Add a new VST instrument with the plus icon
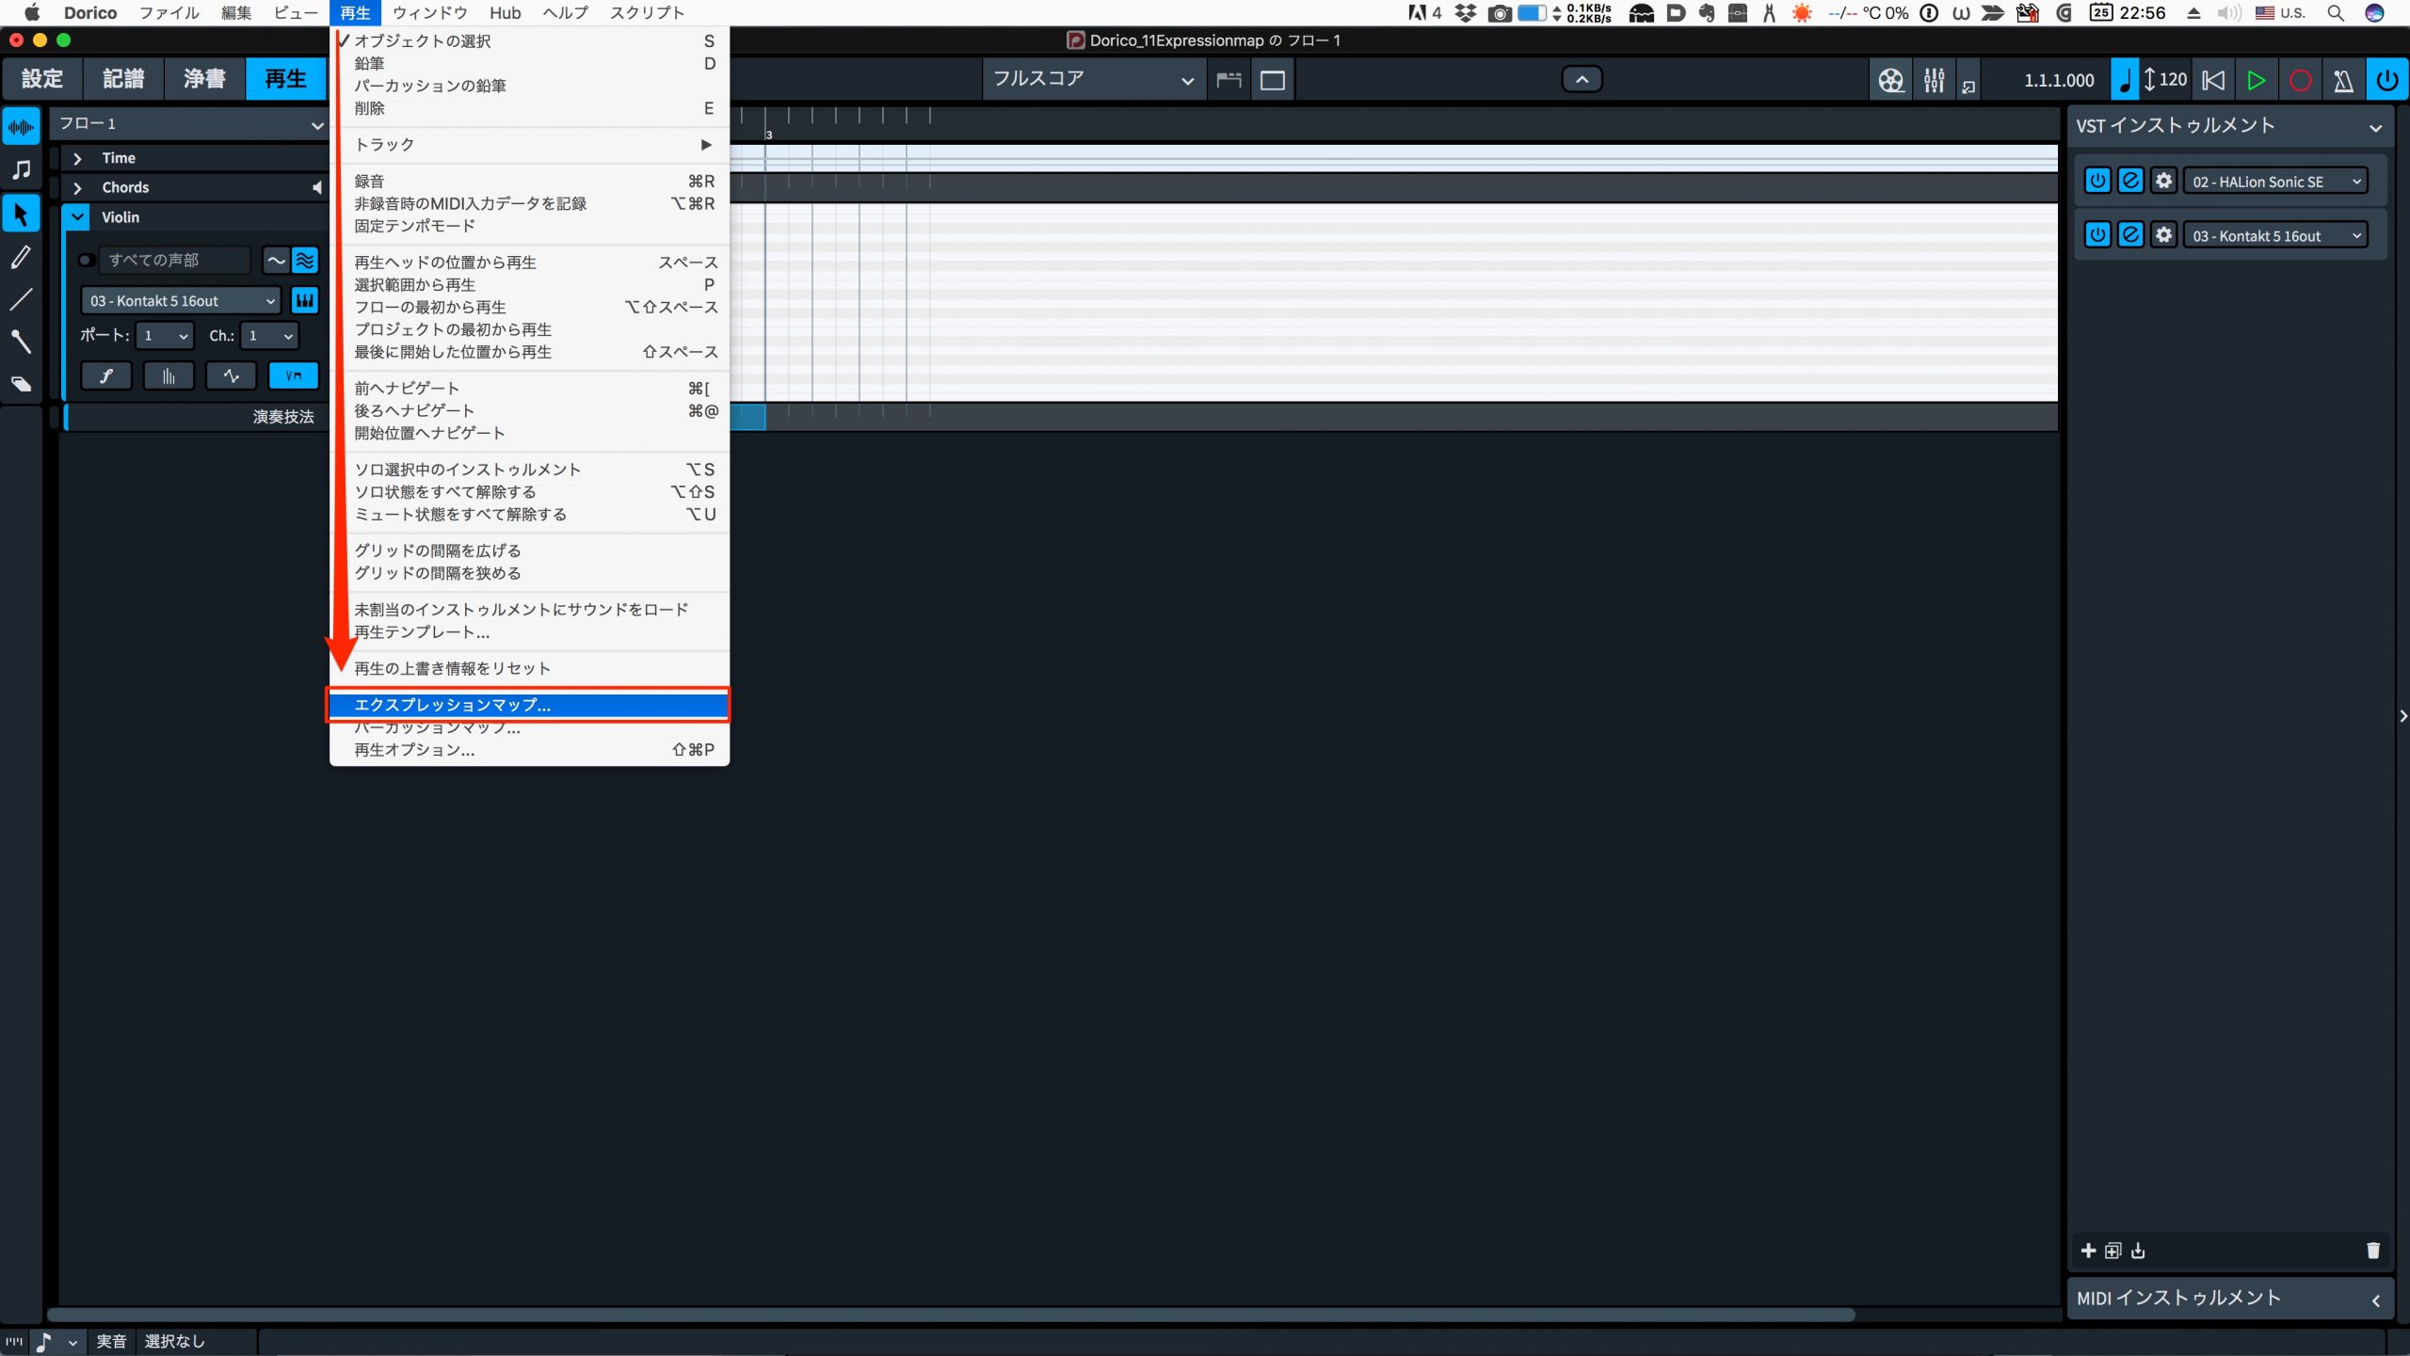Image resolution: width=2410 pixels, height=1356 pixels. [x=2088, y=1251]
